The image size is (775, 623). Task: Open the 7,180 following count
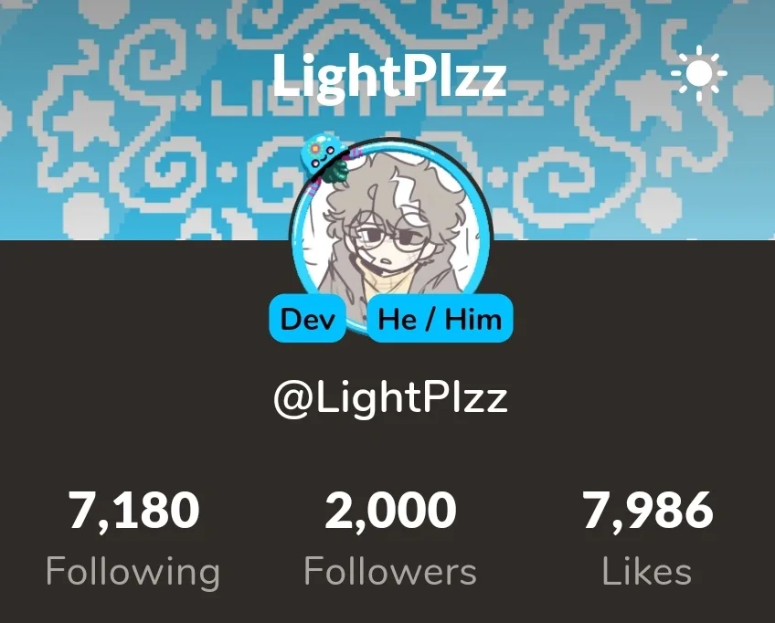pos(133,511)
